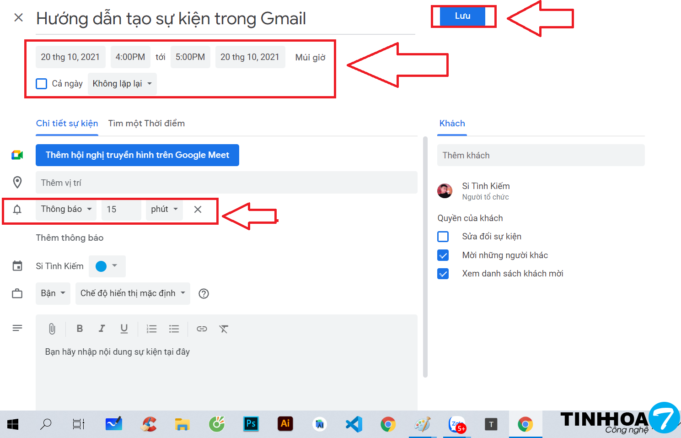
Task: Open the Bận availability dropdown
Action: [53, 293]
